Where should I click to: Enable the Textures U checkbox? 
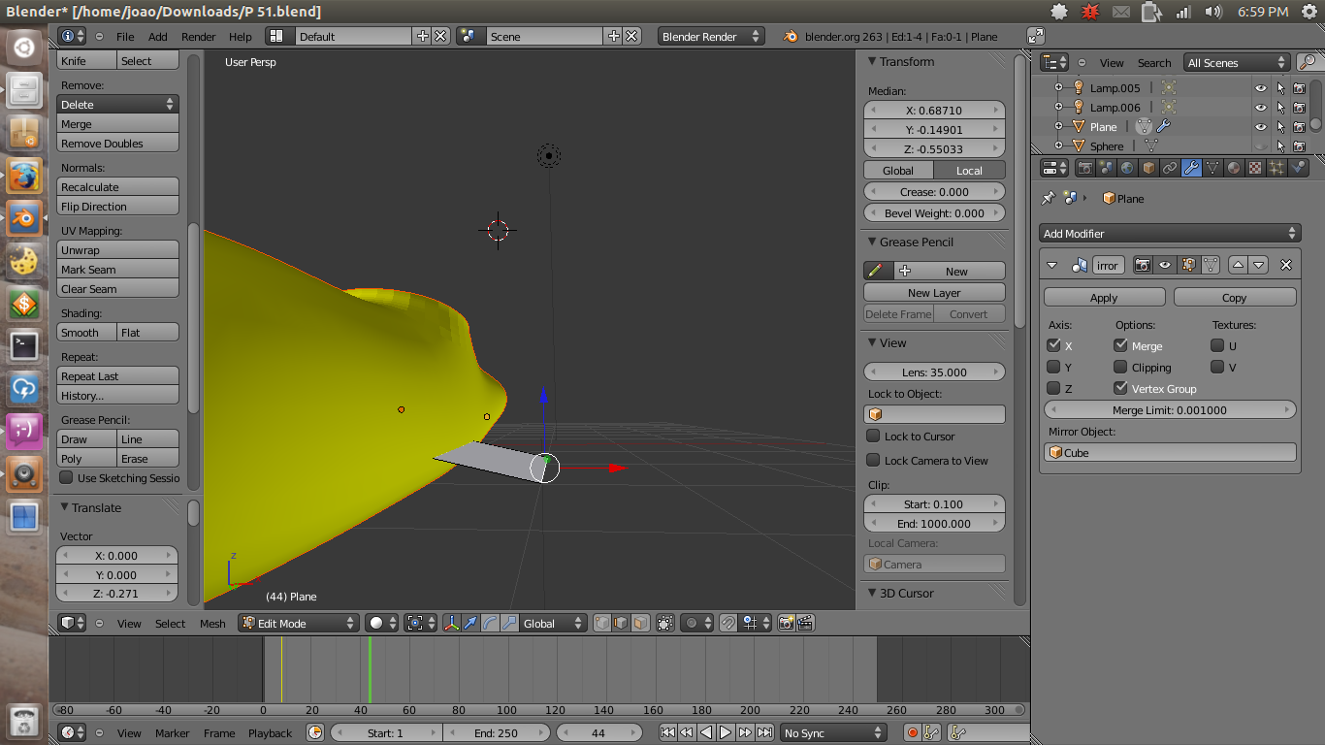point(1217,345)
